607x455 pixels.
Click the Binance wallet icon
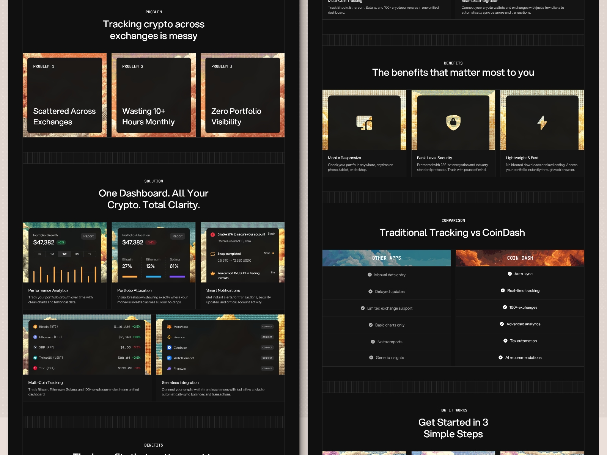(170, 337)
